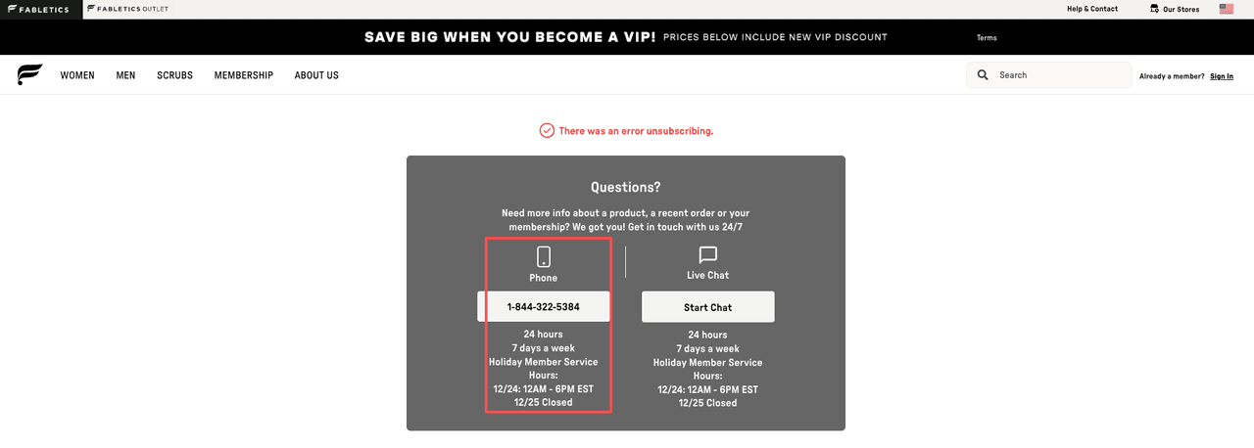The height and width of the screenshot is (448, 1254).
Task: Open the Women menu
Action: (77, 75)
